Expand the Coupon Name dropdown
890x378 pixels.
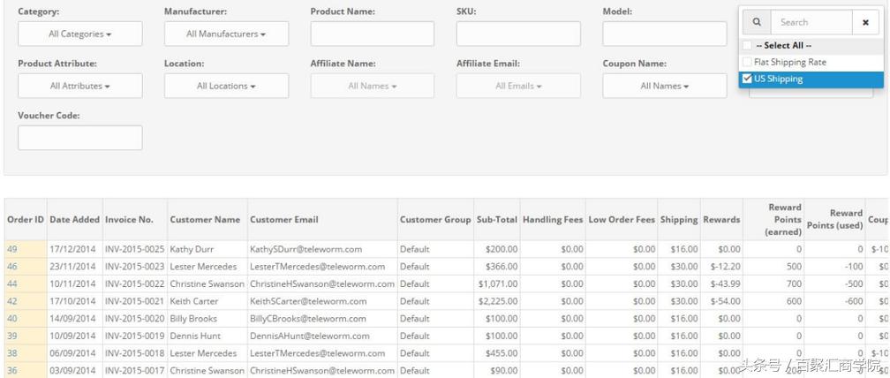point(664,86)
